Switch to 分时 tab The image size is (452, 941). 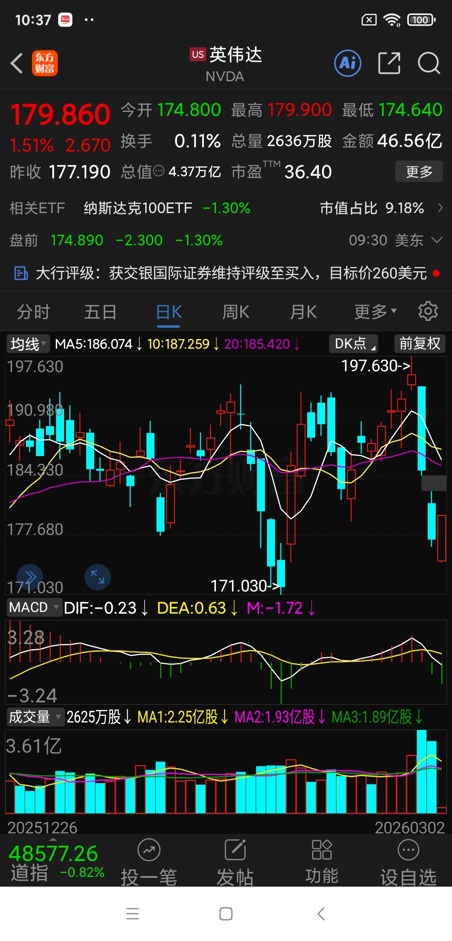[x=33, y=312]
